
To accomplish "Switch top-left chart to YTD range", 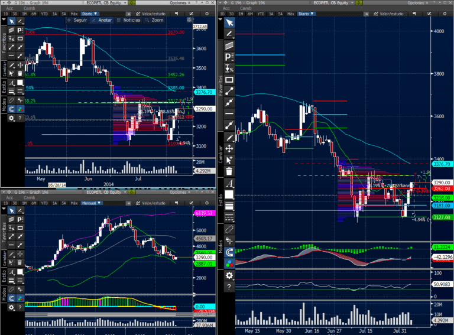I will 43,13.
